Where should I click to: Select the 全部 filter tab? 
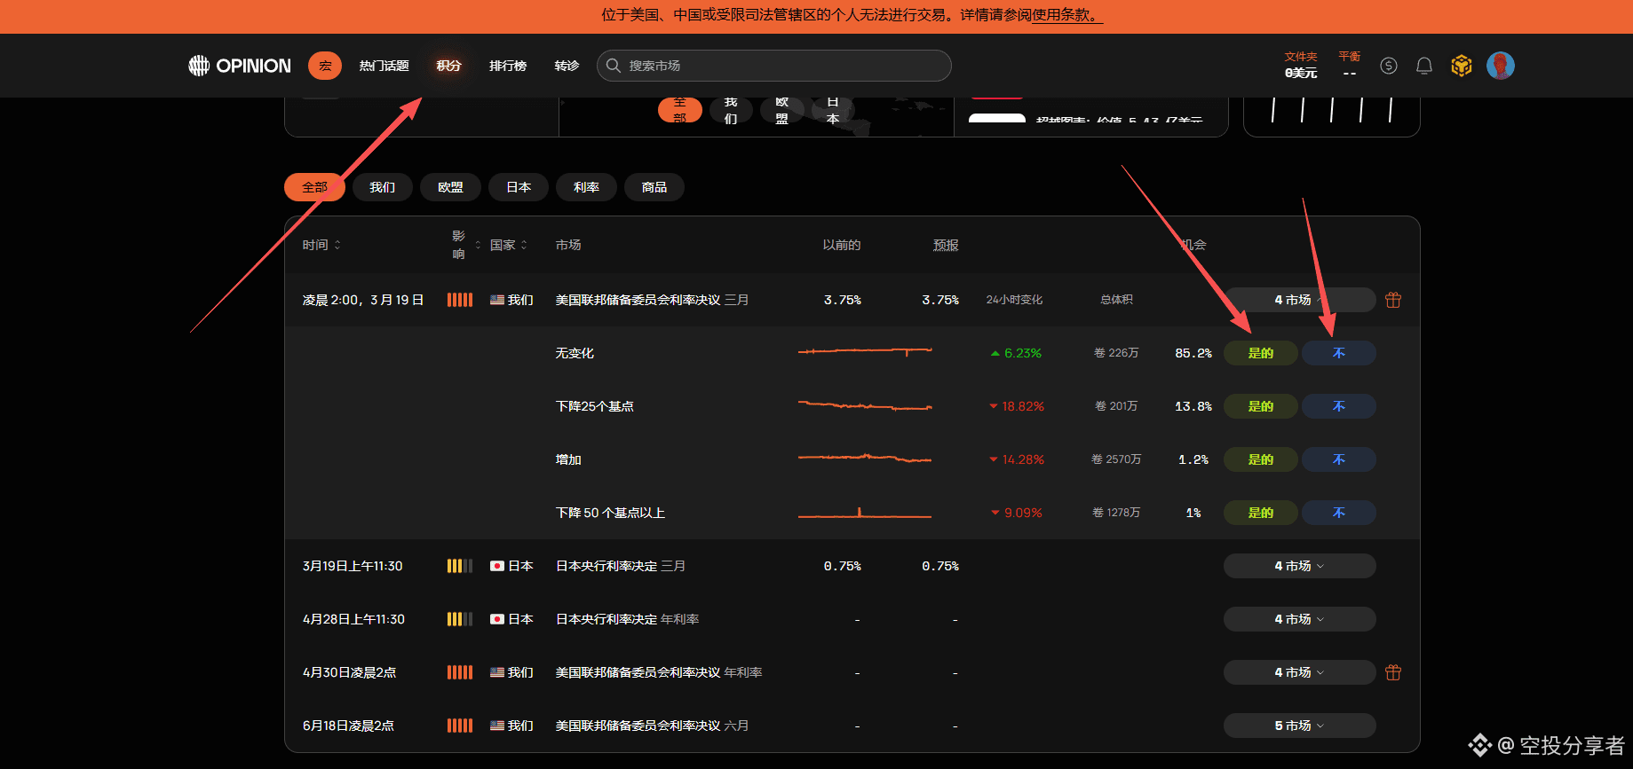314,187
